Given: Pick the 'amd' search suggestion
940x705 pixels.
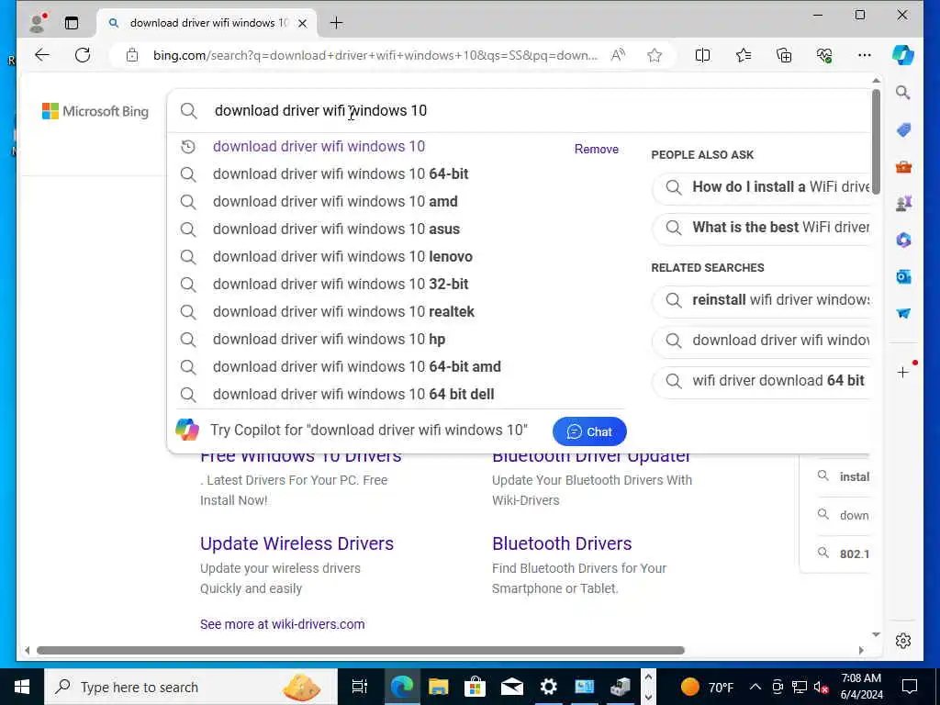Looking at the screenshot, I should tap(335, 201).
